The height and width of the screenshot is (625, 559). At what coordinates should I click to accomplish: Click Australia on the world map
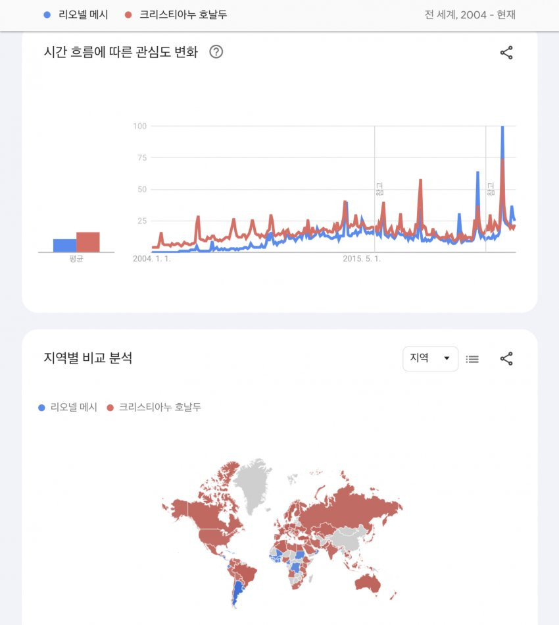coord(368,584)
